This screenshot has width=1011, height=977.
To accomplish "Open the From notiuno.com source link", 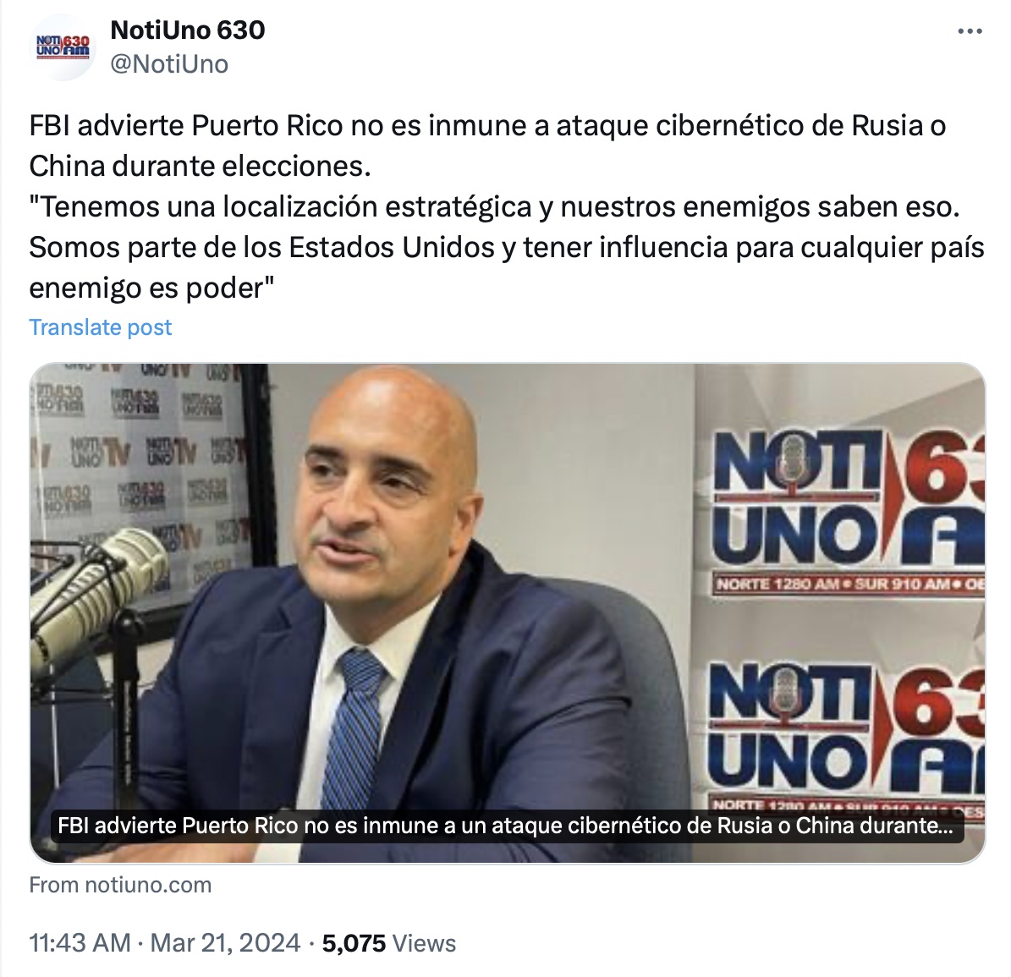I will [x=121, y=885].
